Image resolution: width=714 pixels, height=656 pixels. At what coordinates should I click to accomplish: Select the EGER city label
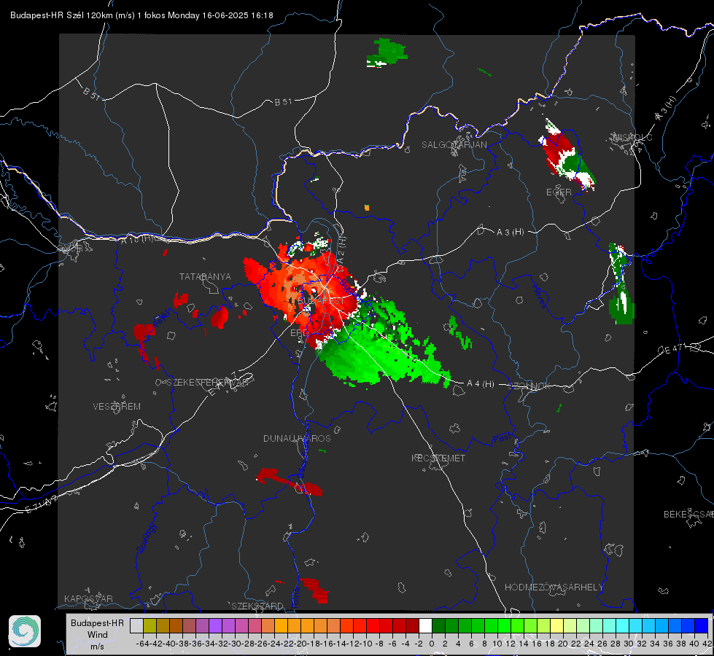(x=559, y=192)
